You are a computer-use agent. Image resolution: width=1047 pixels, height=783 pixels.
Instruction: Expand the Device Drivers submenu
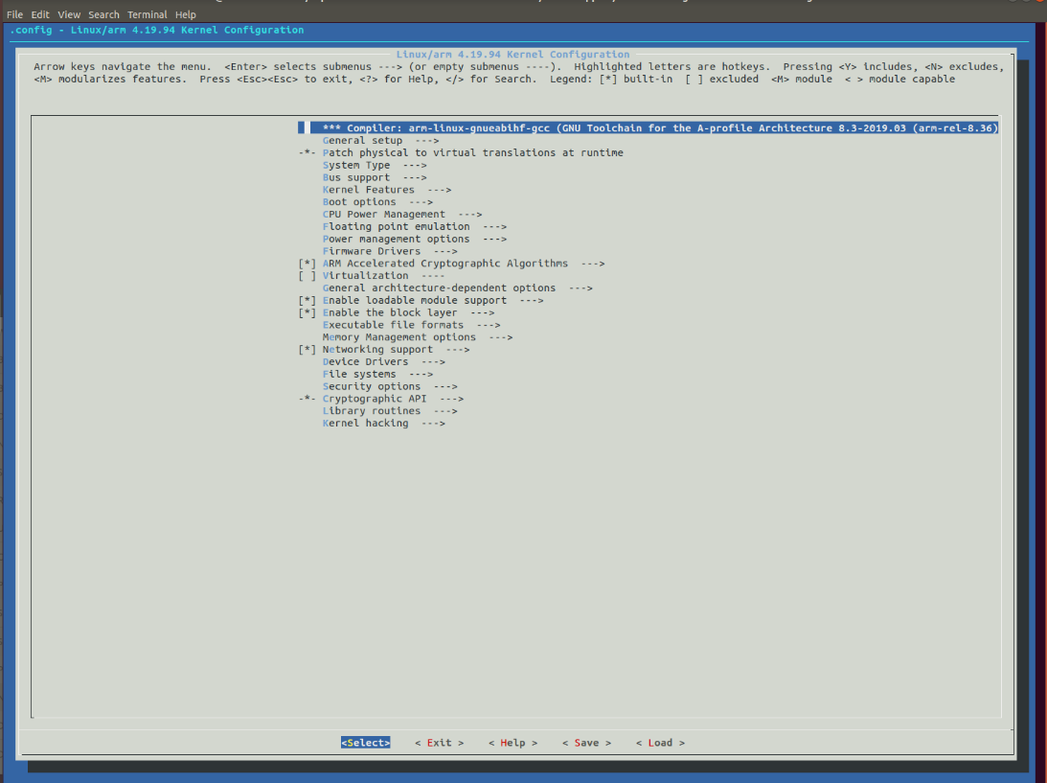point(383,362)
